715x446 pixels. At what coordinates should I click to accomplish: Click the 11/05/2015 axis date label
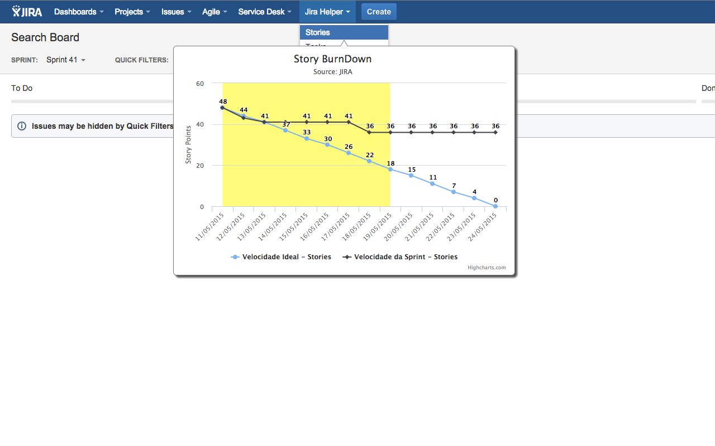click(x=210, y=226)
